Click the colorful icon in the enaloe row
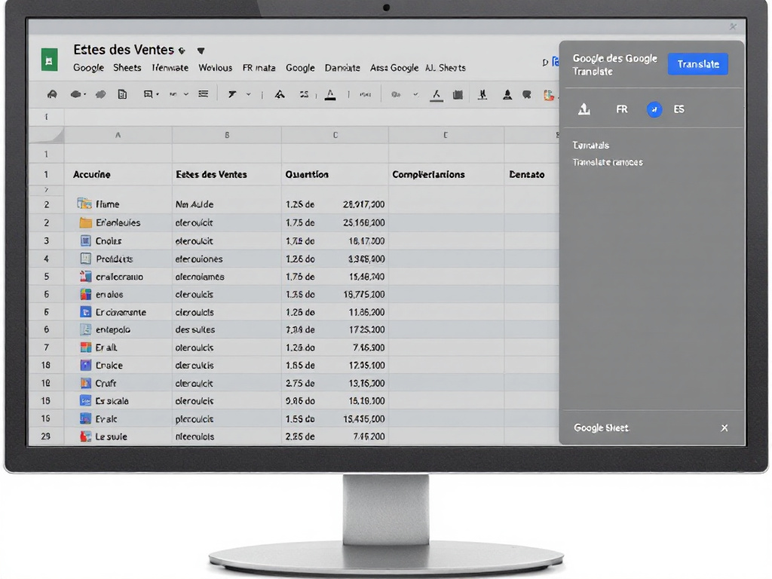 pos(86,294)
